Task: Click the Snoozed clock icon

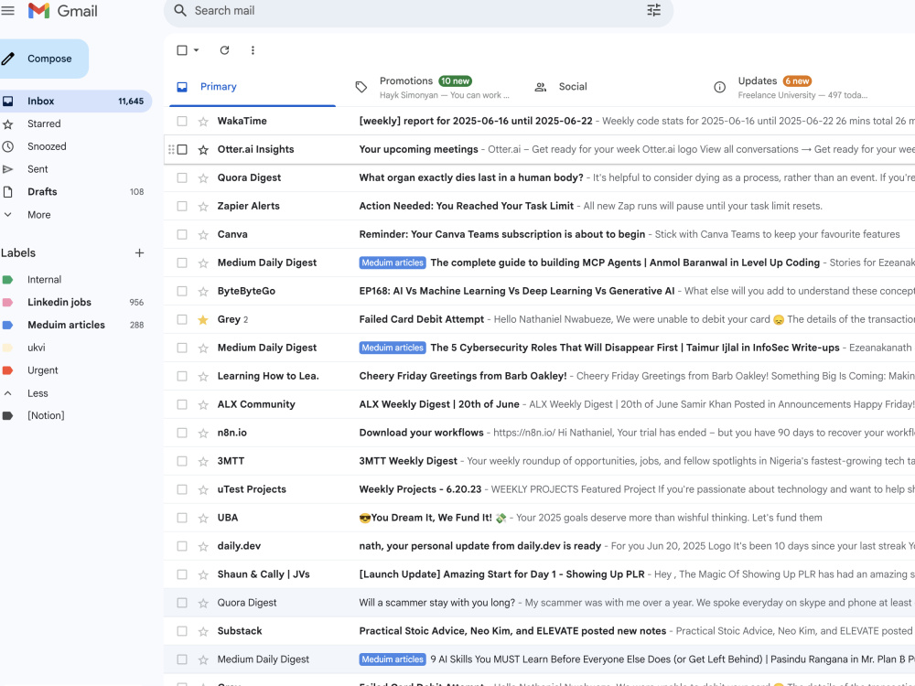Action: [x=7, y=146]
